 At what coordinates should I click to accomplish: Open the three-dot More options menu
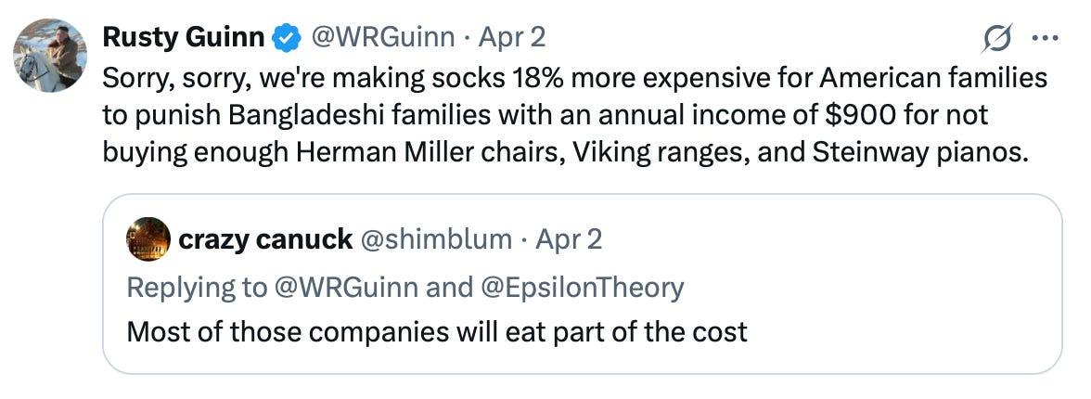[1046, 40]
